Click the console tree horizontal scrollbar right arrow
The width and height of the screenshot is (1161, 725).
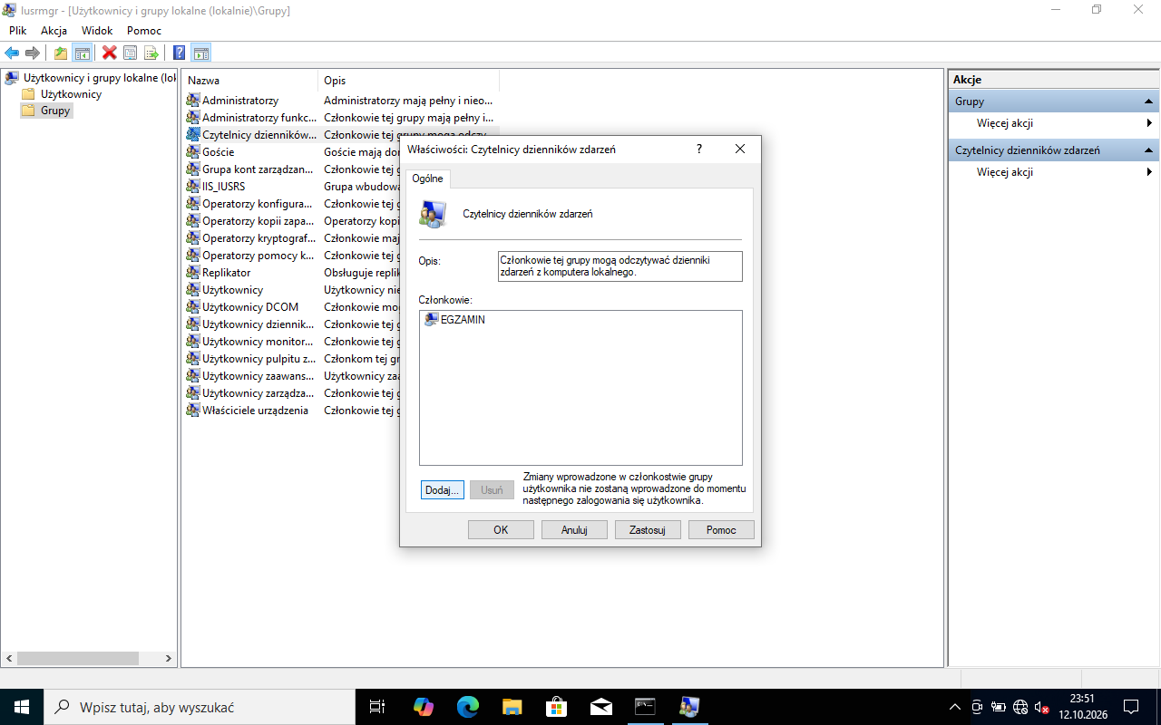(168, 659)
